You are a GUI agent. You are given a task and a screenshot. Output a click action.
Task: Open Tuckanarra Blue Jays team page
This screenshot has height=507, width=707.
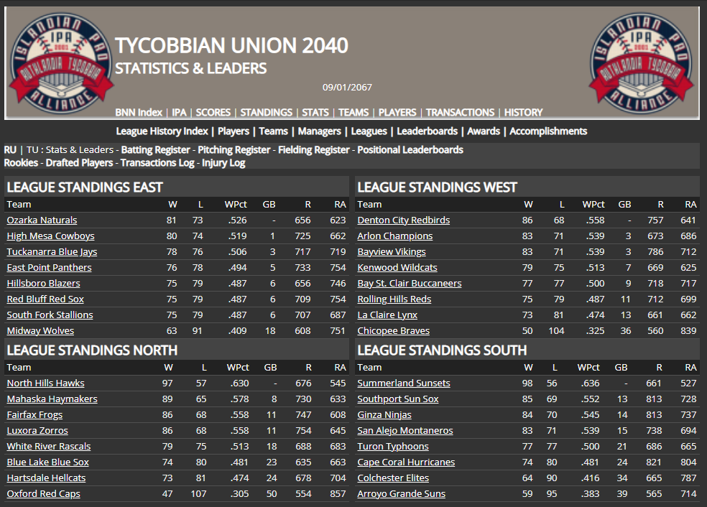tap(52, 252)
